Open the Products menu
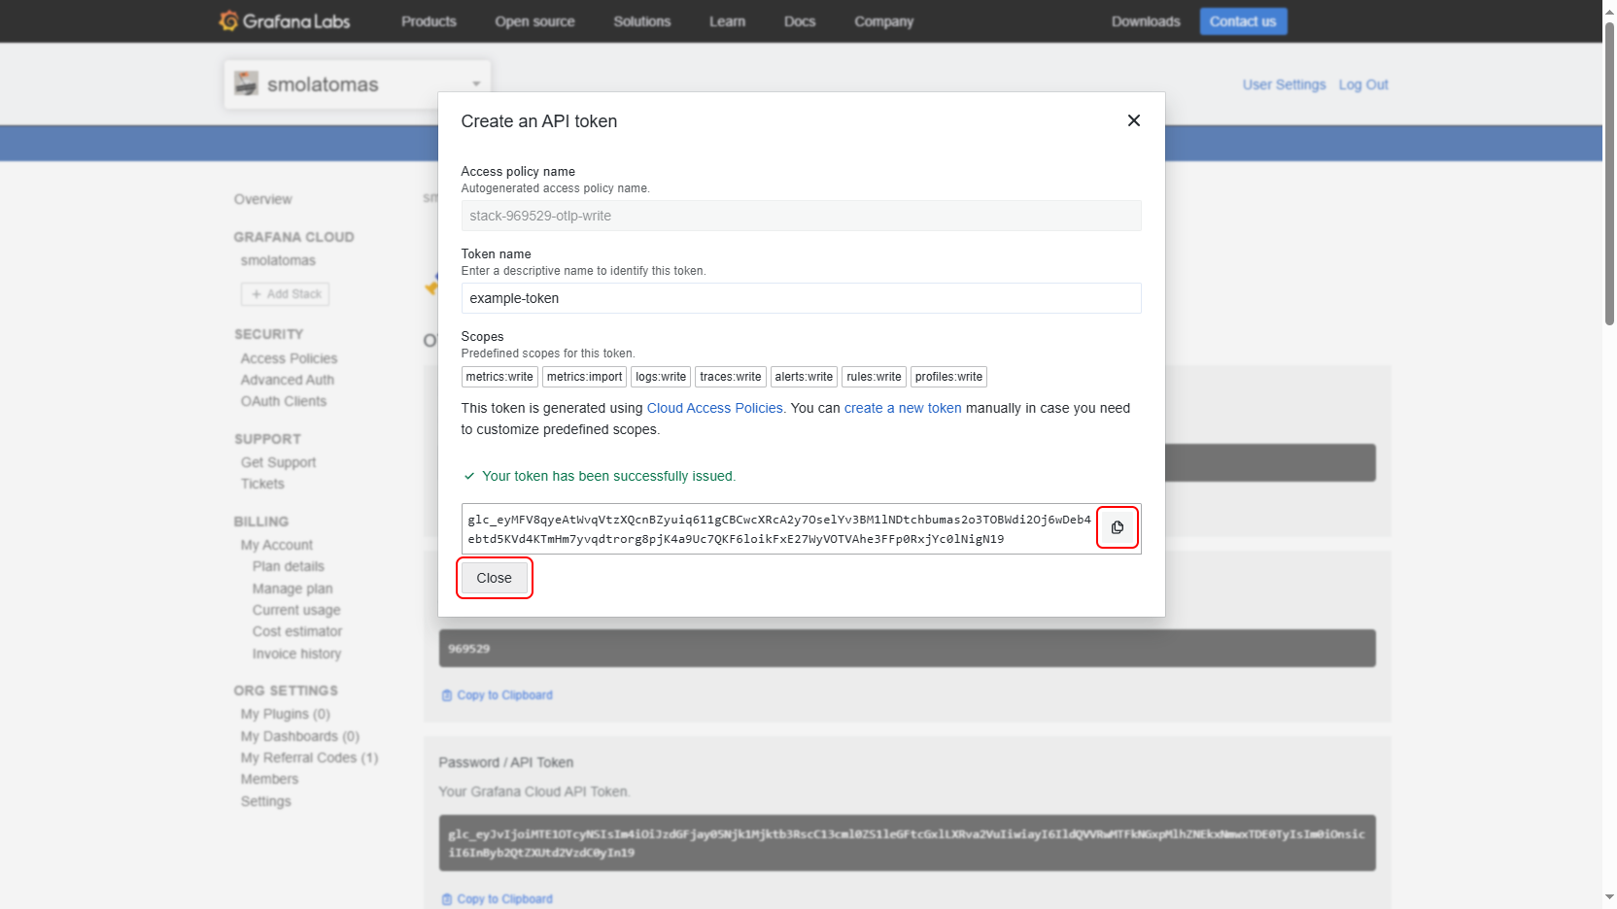This screenshot has height=909, width=1617. pos(429,21)
